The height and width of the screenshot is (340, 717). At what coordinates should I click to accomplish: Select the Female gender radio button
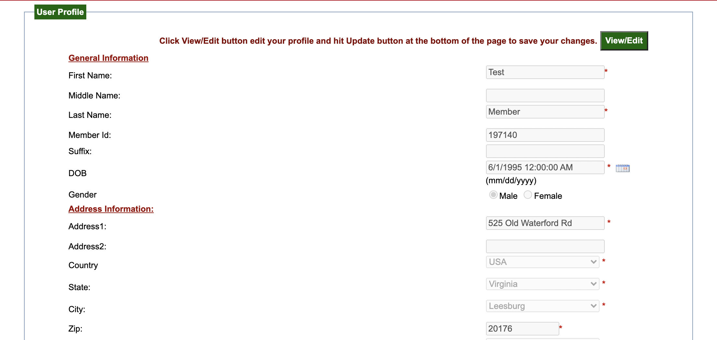click(x=528, y=195)
